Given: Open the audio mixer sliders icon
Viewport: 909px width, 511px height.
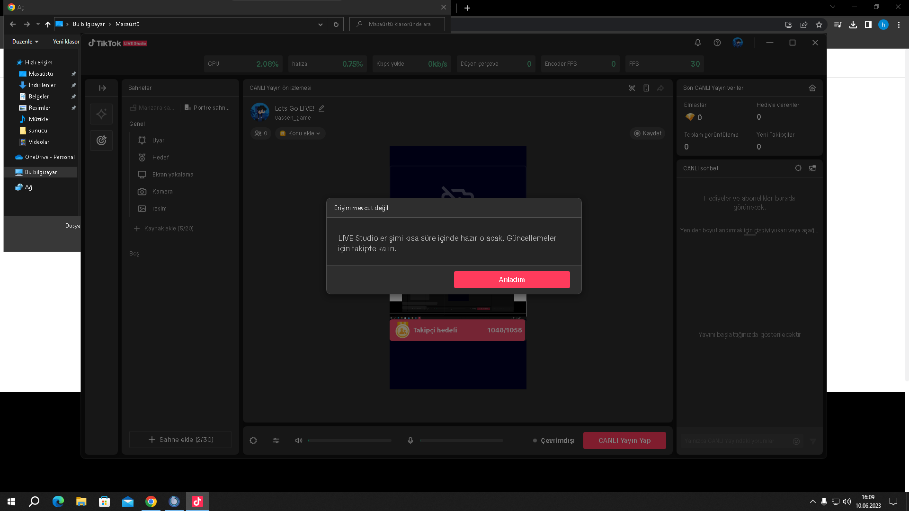Looking at the screenshot, I should pos(276,441).
